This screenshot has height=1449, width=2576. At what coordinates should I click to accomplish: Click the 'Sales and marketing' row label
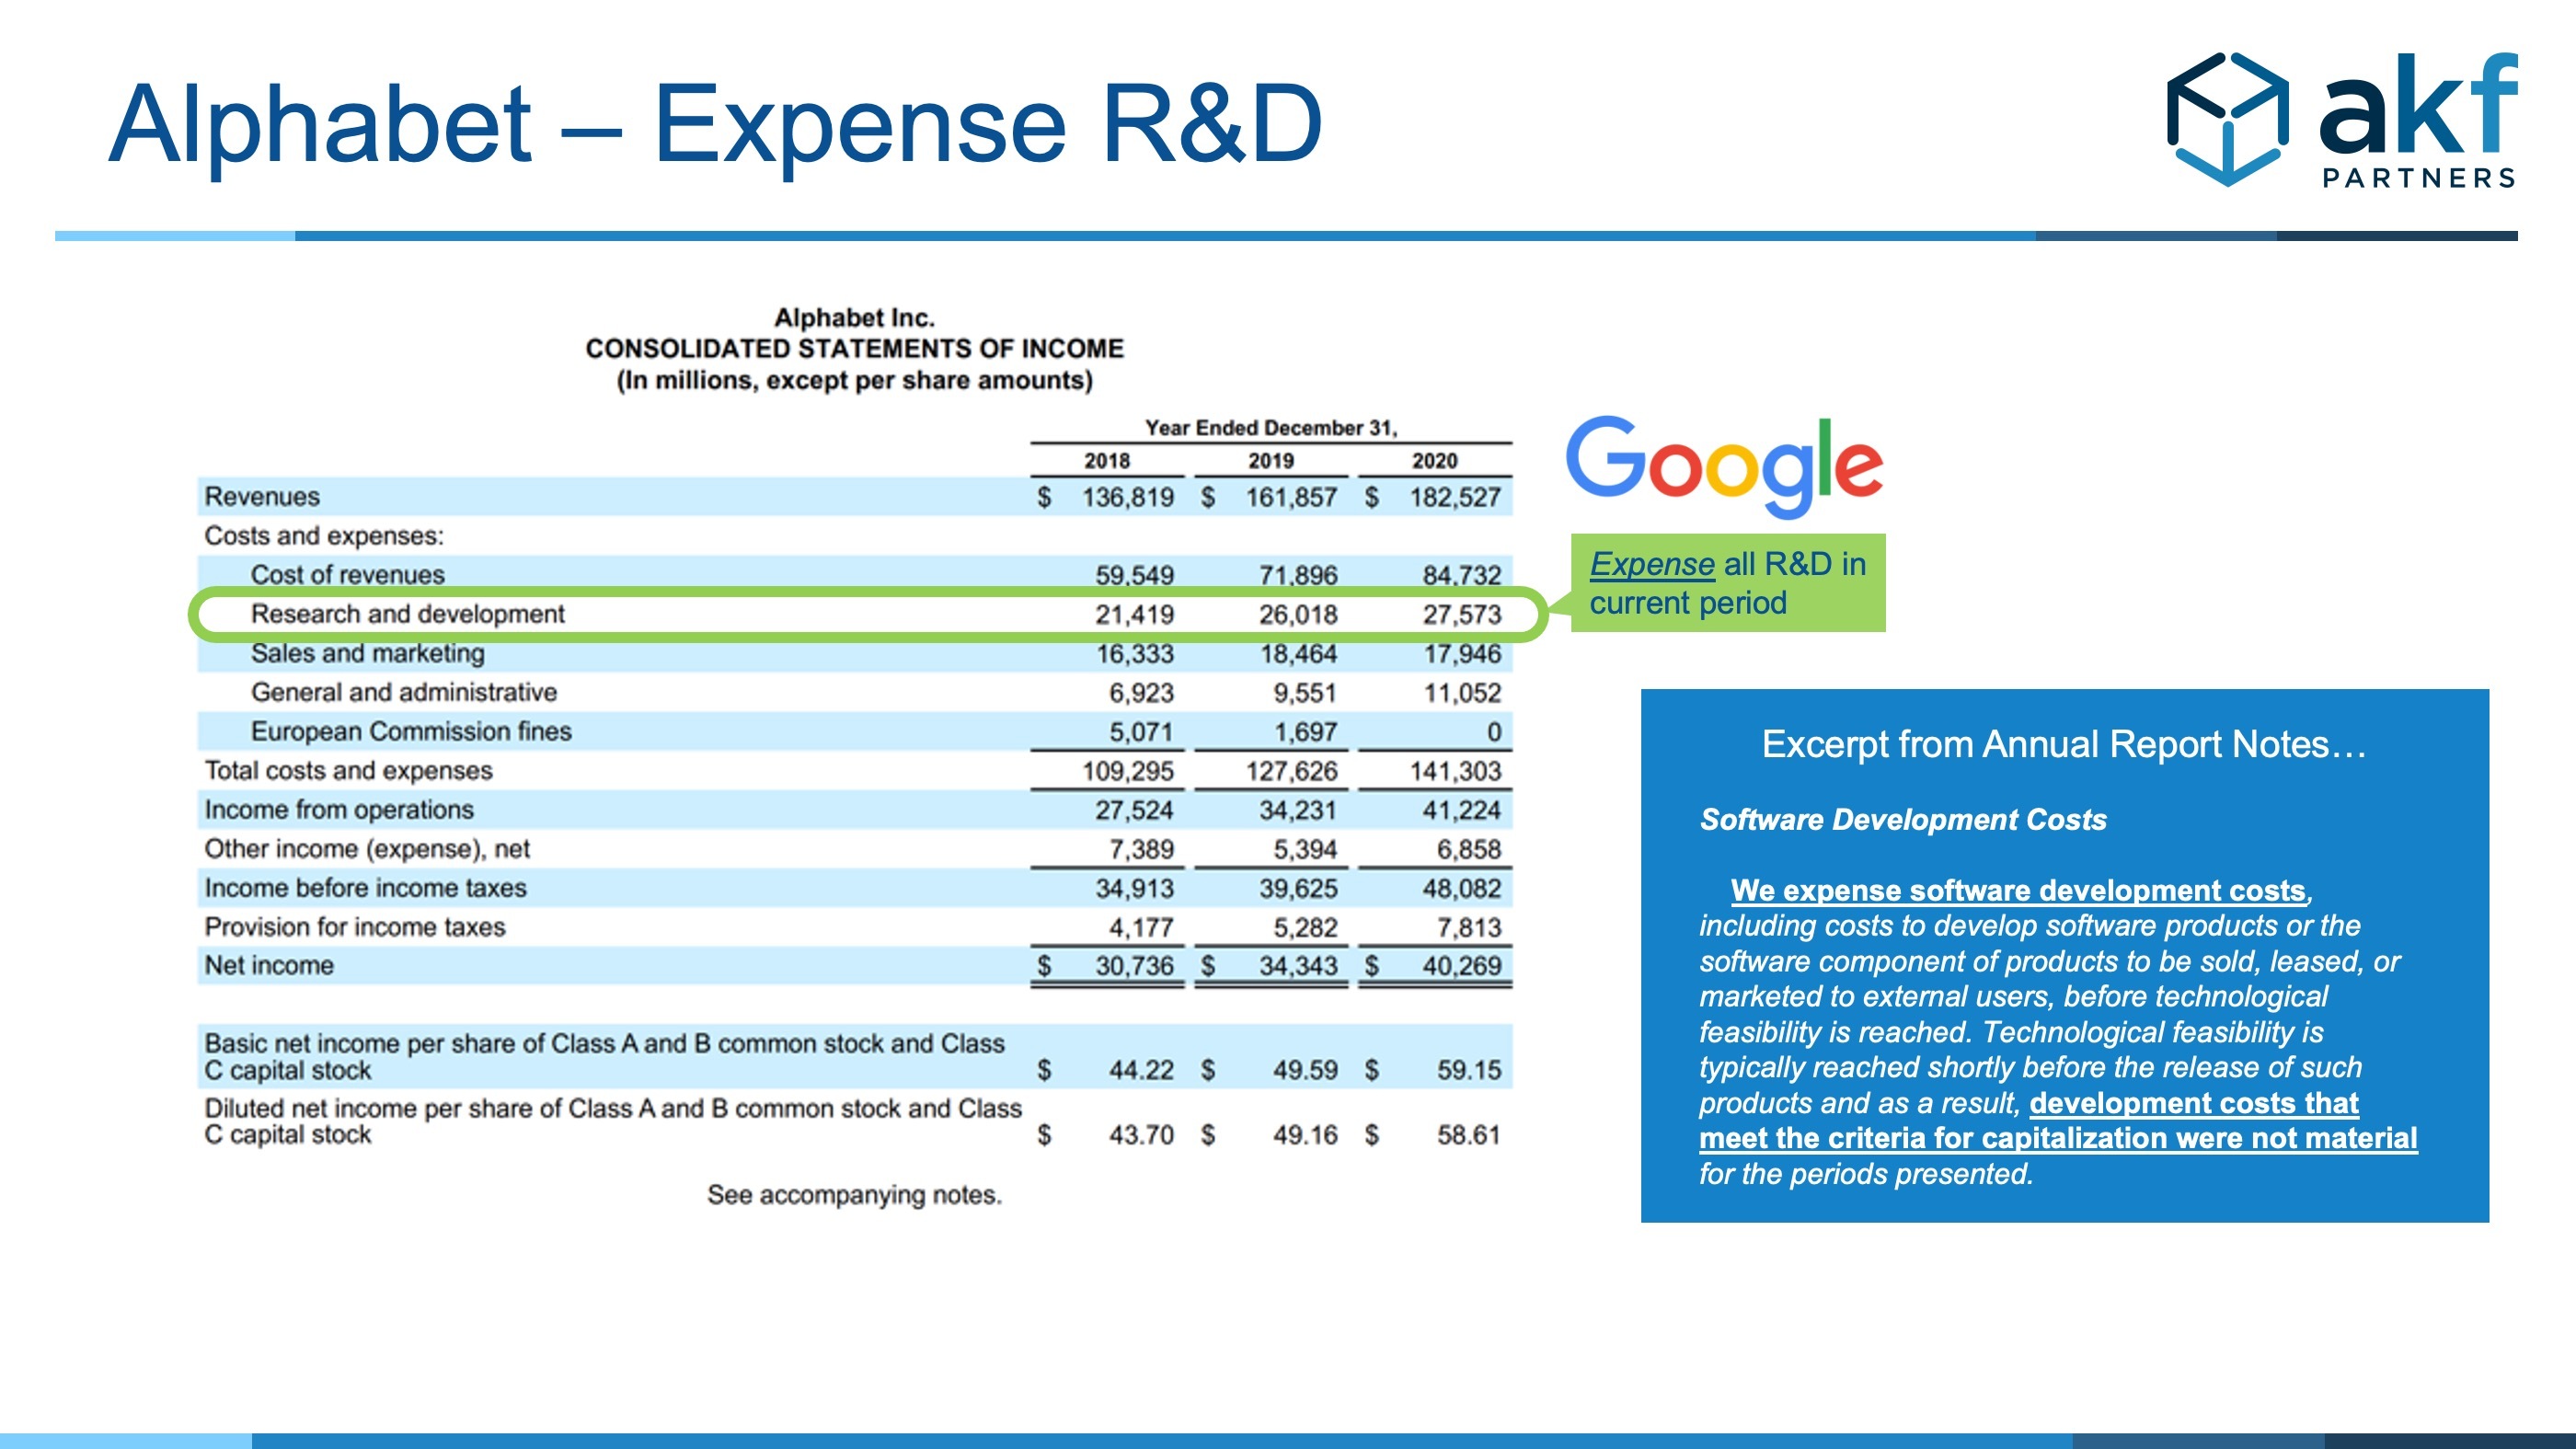[368, 653]
